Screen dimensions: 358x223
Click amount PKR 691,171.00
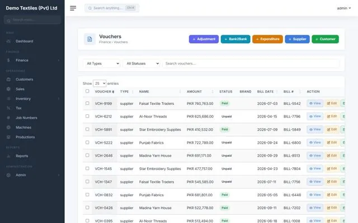[199, 156]
